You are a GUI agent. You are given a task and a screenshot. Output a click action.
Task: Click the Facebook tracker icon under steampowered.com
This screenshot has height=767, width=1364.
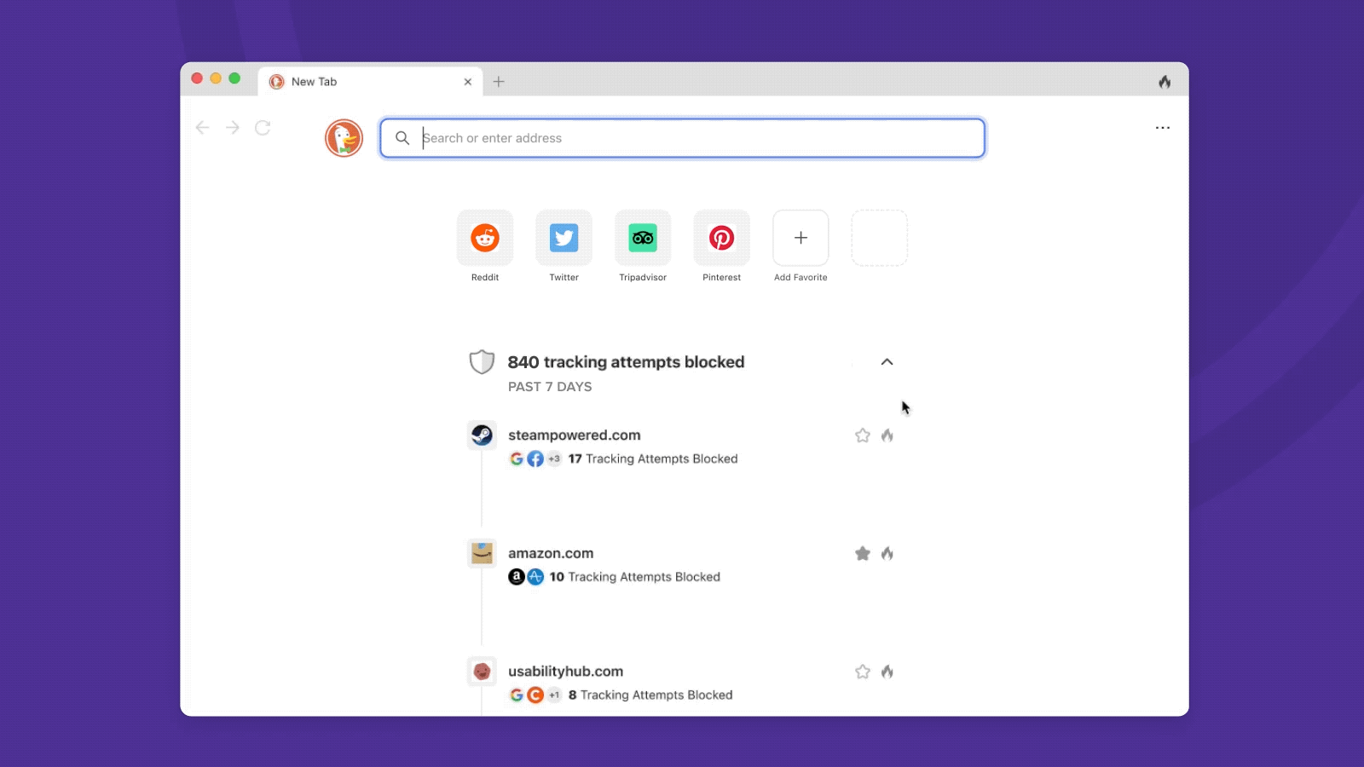coord(535,458)
